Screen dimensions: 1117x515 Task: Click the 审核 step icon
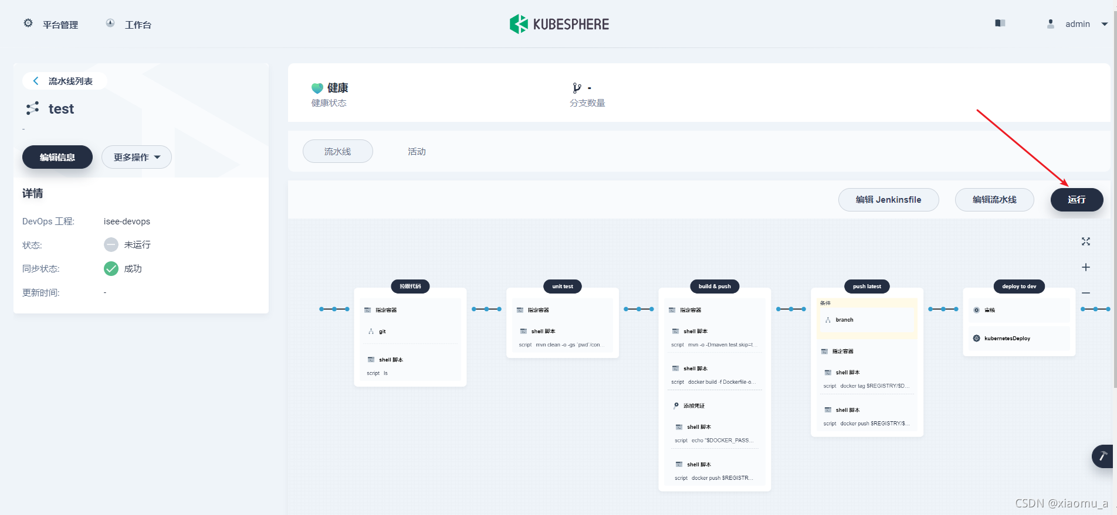click(976, 310)
